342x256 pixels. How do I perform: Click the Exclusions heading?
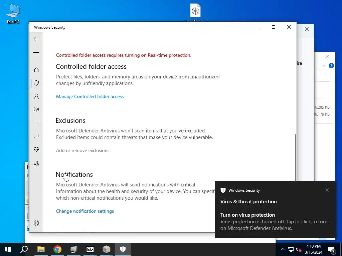pyautogui.click(x=70, y=120)
